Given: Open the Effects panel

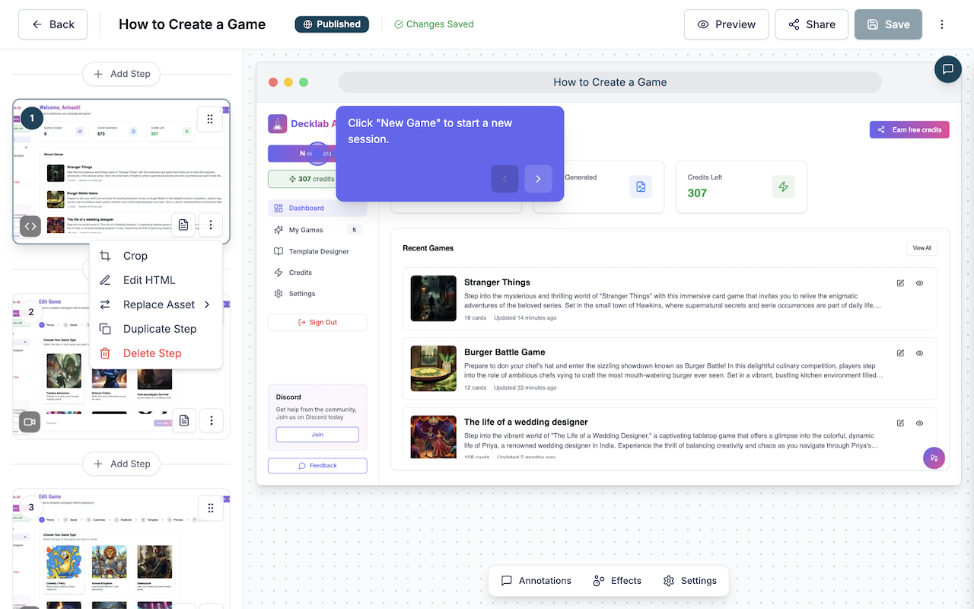Looking at the screenshot, I should click(617, 580).
